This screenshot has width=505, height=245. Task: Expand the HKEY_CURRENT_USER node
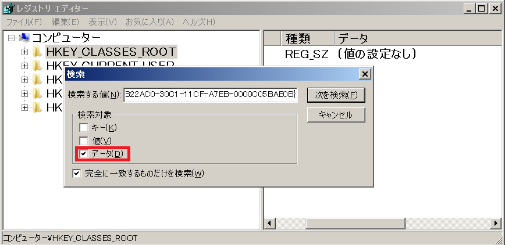25,66
